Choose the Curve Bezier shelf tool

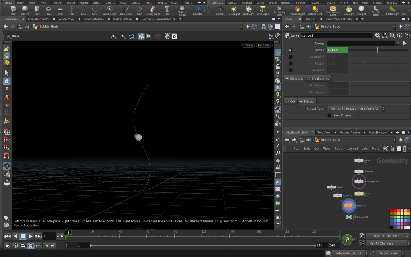click(x=110, y=10)
